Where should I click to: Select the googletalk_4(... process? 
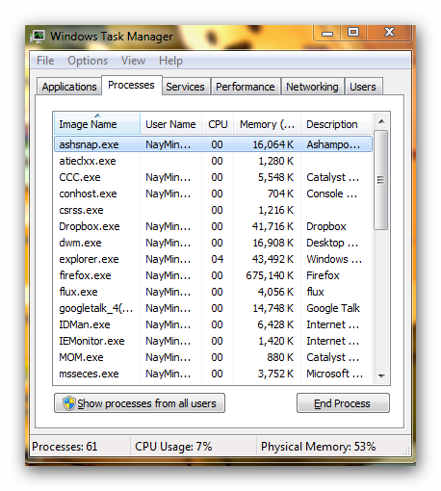coord(213,308)
